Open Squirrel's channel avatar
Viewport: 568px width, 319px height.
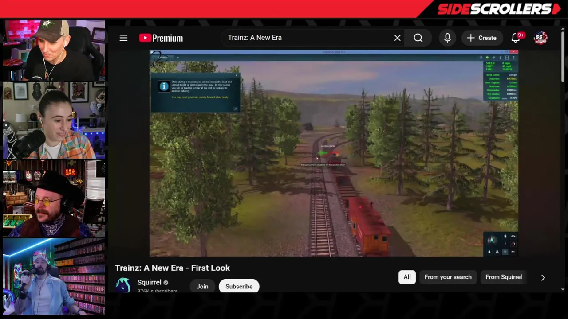[123, 284]
